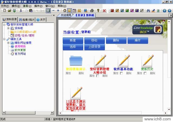This screenshot has height=122, width=173.
Task: Click the Paste clipboard icon
Action: click(x=31, y=11)
